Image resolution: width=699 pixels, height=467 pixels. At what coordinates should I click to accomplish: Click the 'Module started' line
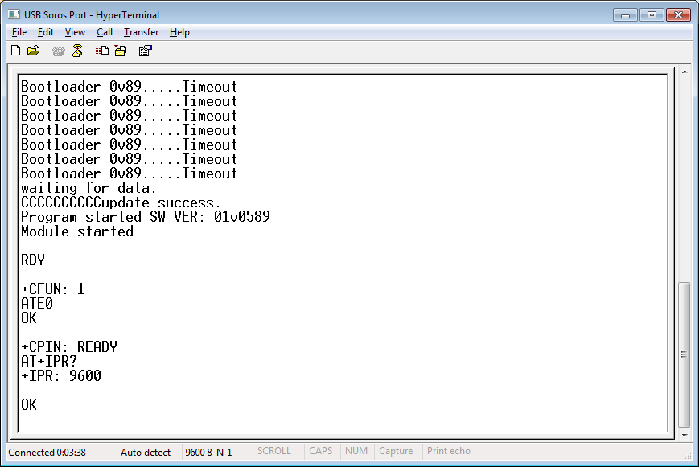click(77, 231)
